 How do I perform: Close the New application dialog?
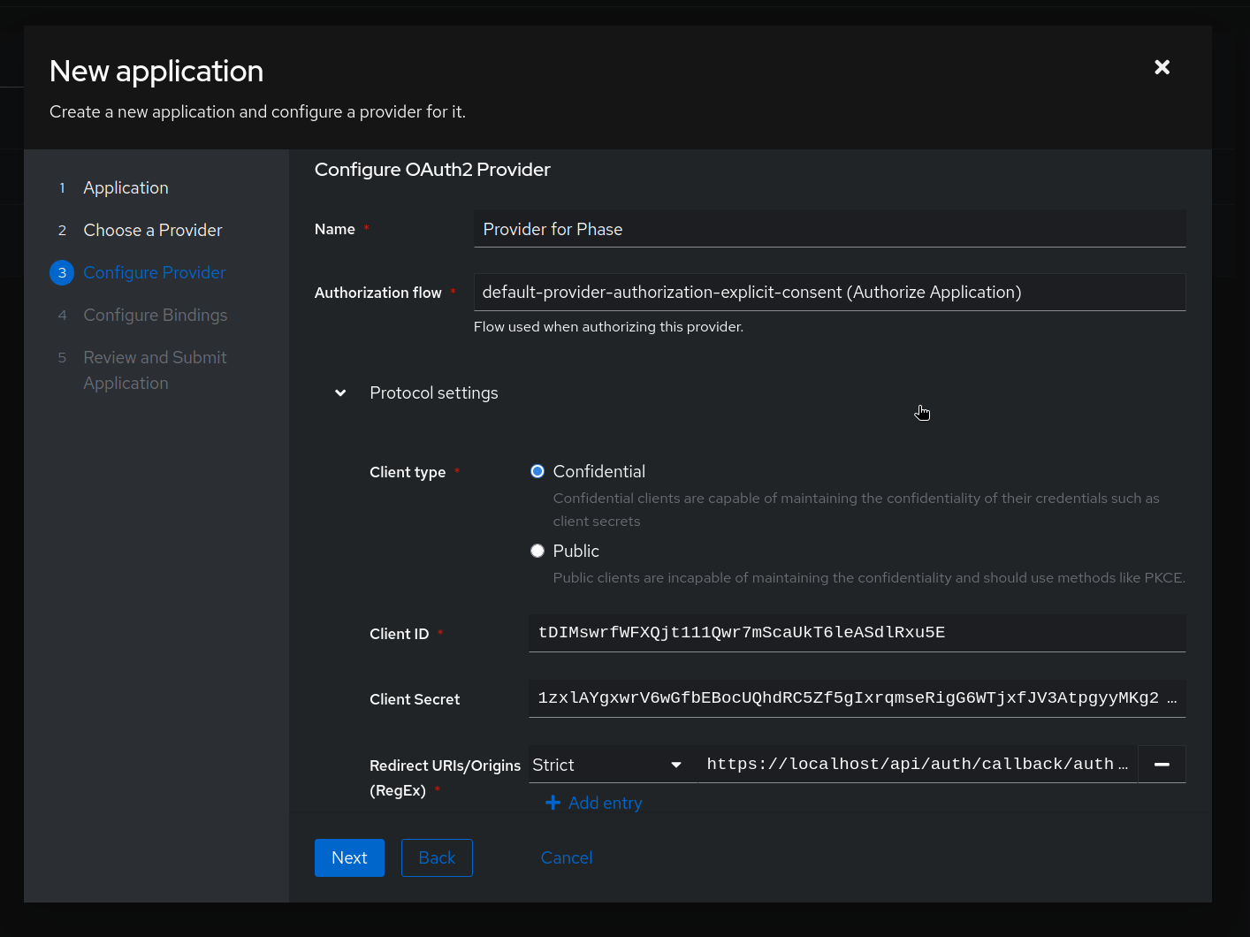pos(1161,66)
